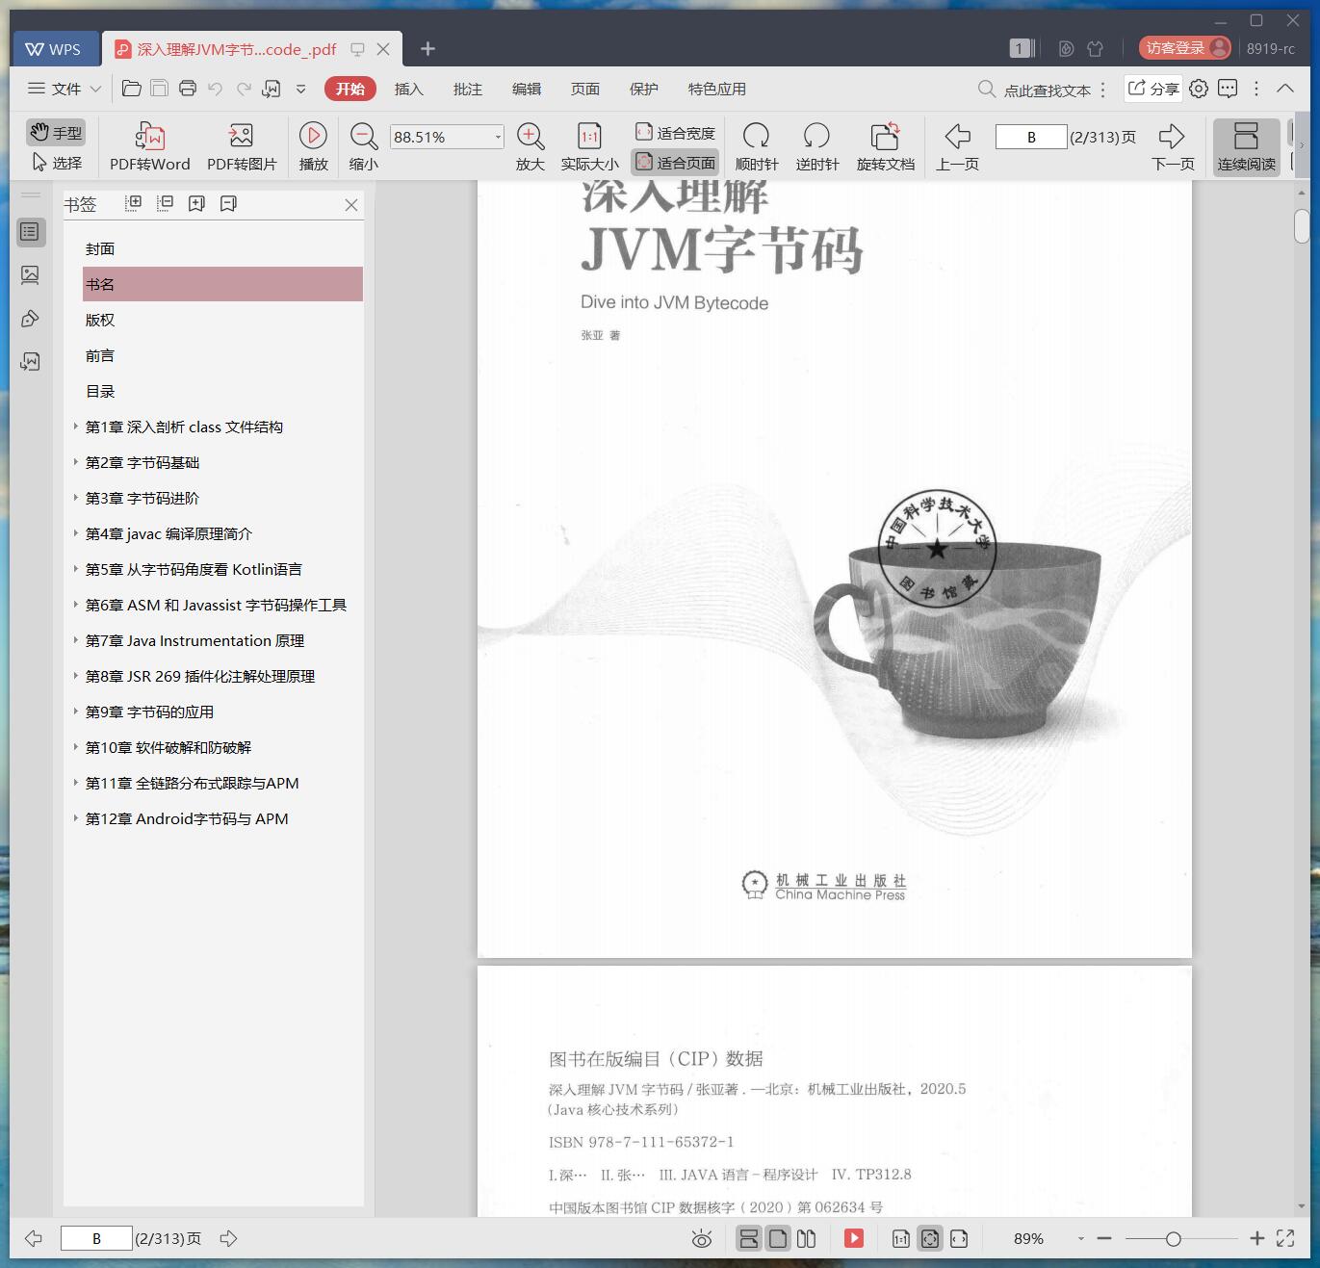
Task: Zoom in with 放大 magnifier
Action: click(531, 146)
